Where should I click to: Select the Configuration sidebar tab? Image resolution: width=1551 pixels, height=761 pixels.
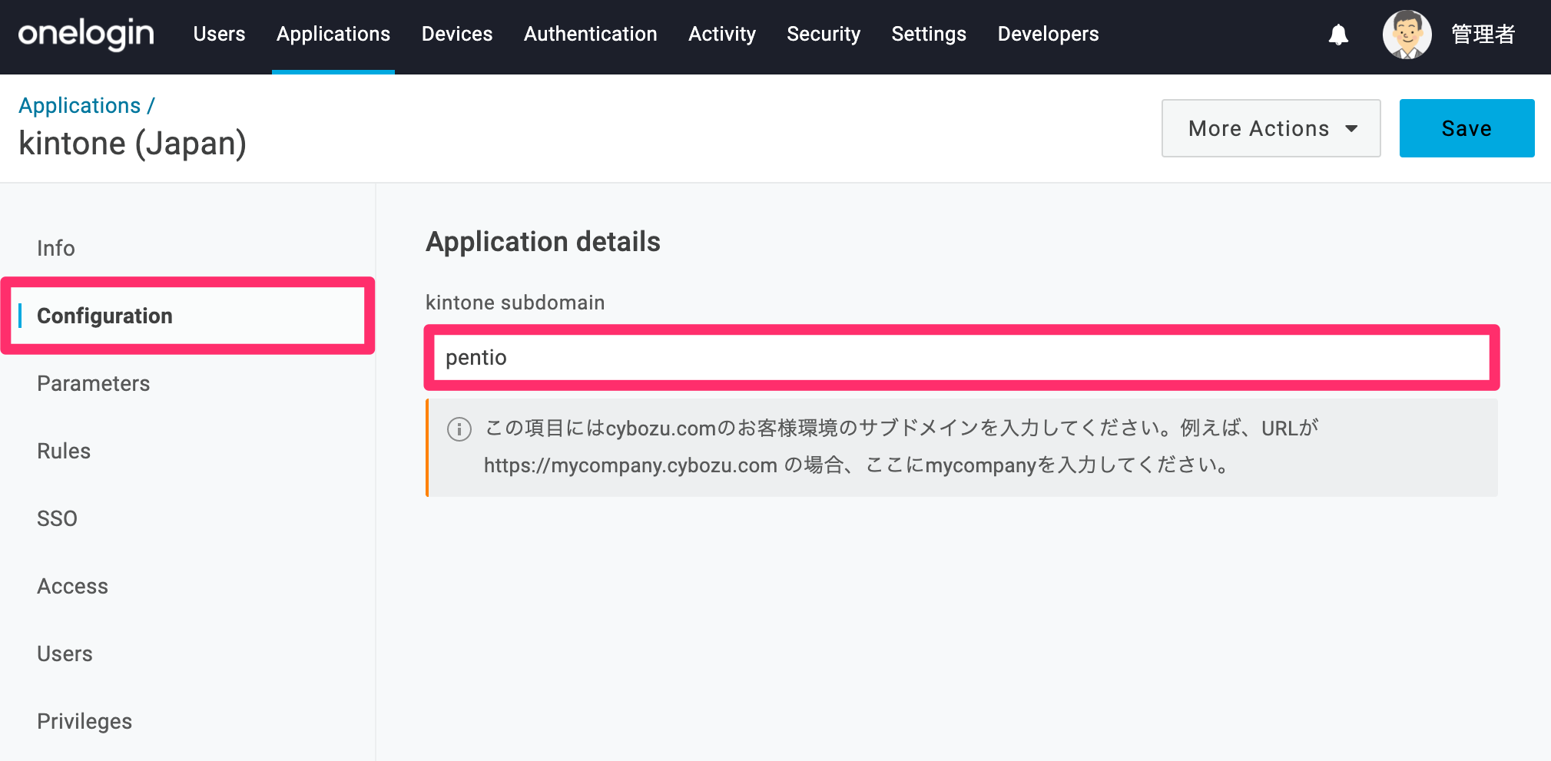(187, 316)
